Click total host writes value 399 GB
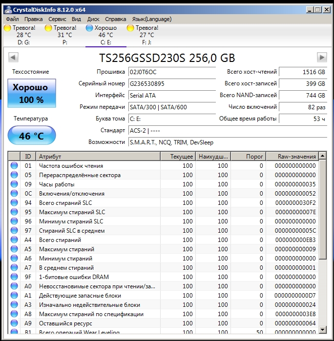This screenshot has width=334, height=341. 303,84
